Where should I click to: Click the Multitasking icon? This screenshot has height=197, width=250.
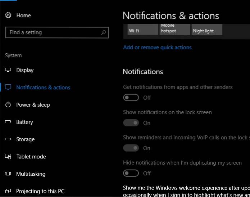click(x=8, y=174)
